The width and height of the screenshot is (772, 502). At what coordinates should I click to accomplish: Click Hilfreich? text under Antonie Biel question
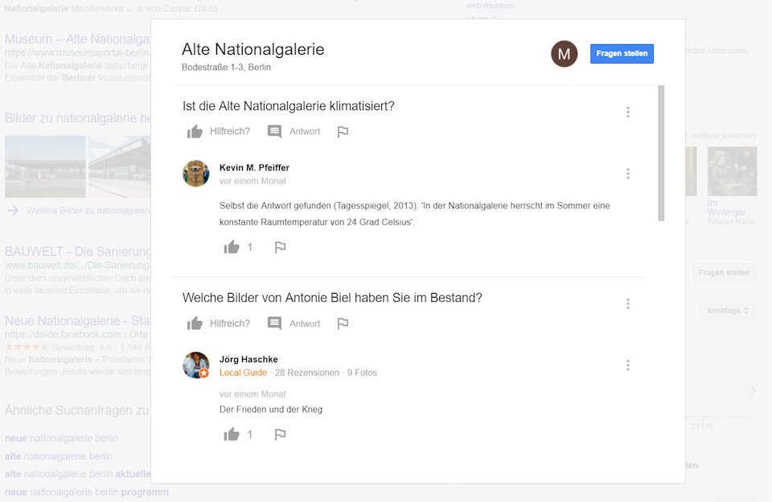click(x=230, y=323)
